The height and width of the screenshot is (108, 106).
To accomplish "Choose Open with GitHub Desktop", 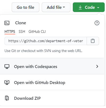I will (52, 82).
